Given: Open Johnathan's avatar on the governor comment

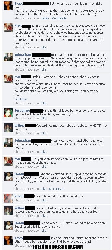Looking at the screenshot, I should tap(8, 57).
